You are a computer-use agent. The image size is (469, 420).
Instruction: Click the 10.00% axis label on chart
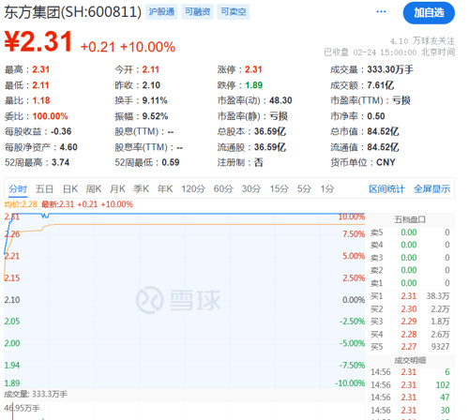(352, 217)
